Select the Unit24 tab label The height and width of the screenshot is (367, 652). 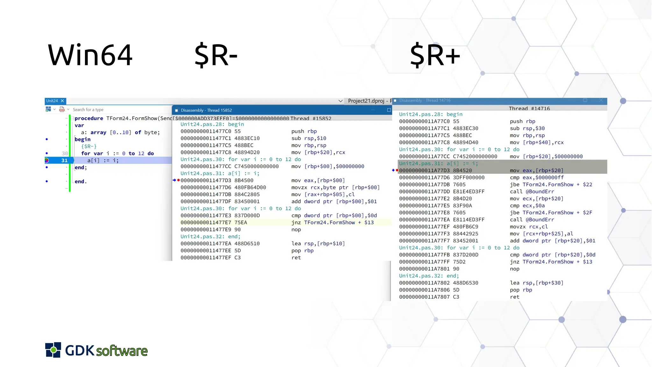tap(52, 101)
